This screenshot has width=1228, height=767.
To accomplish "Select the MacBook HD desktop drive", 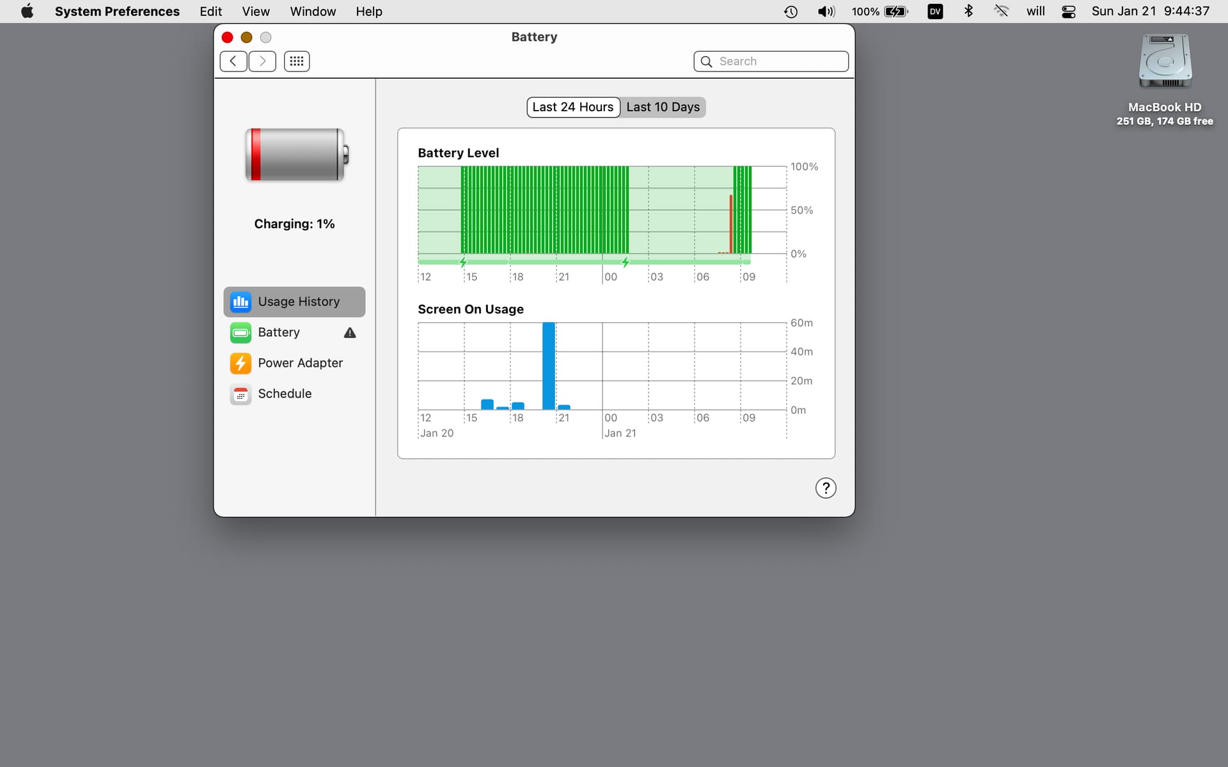I will (1164, 63).
